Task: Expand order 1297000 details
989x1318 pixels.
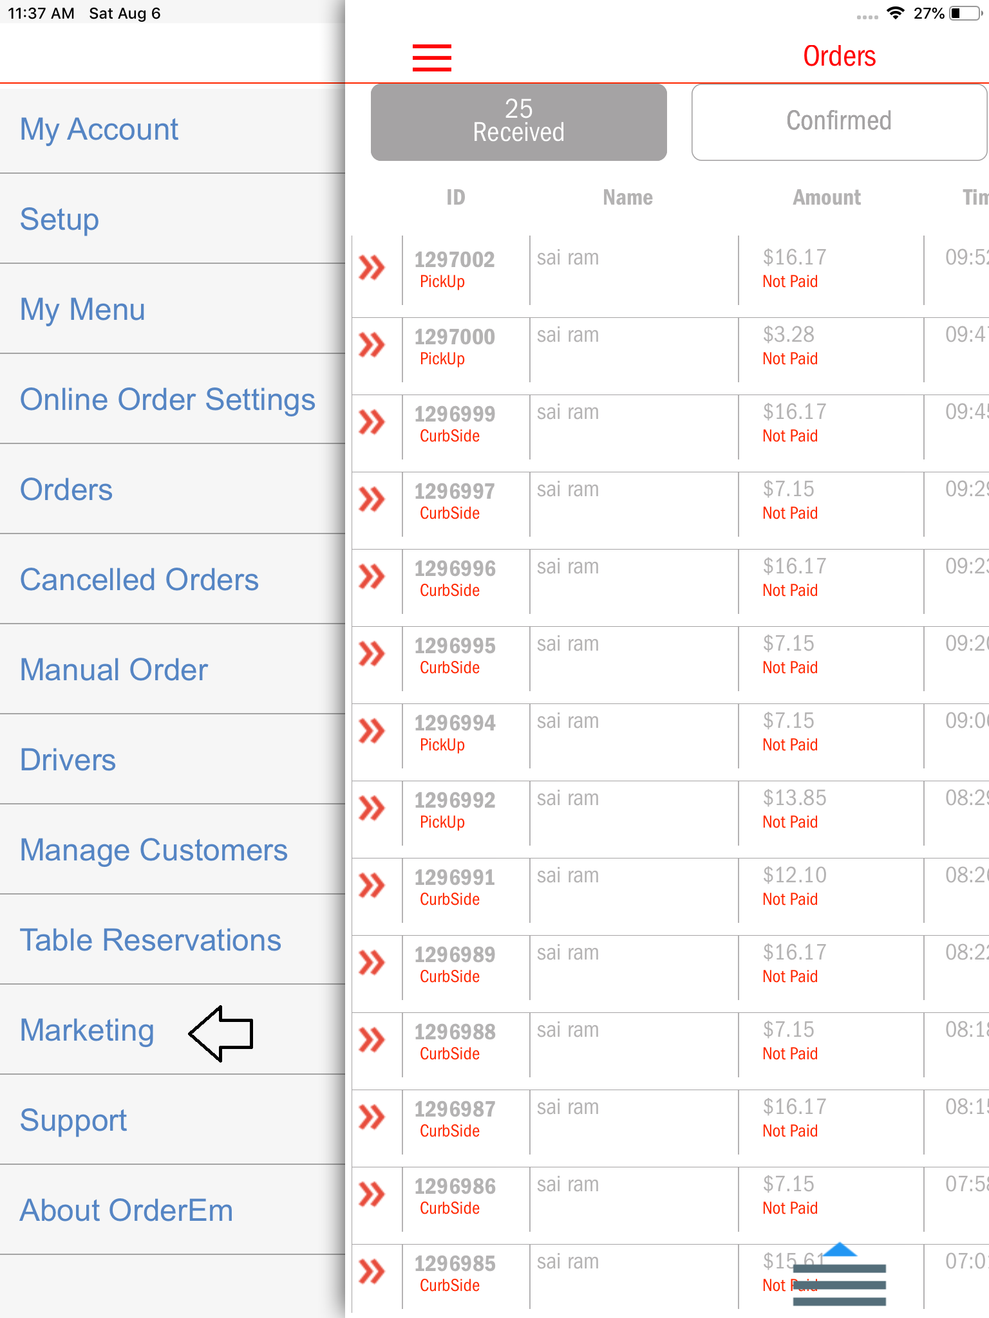Action: (x=372, y=345)
